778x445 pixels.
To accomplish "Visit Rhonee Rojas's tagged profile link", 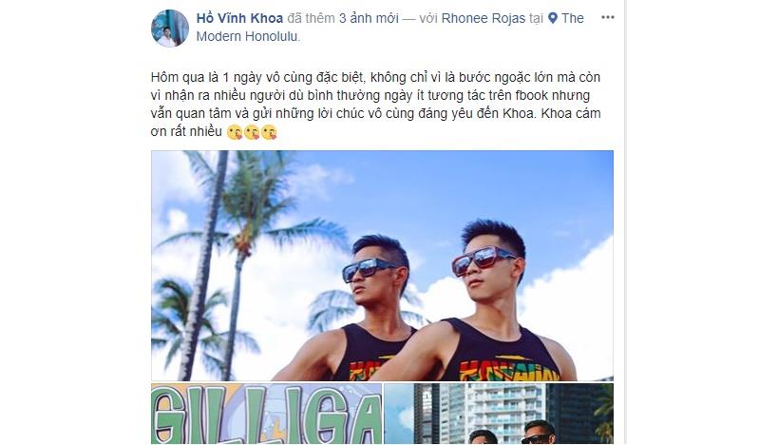I will tap(484, 18).
